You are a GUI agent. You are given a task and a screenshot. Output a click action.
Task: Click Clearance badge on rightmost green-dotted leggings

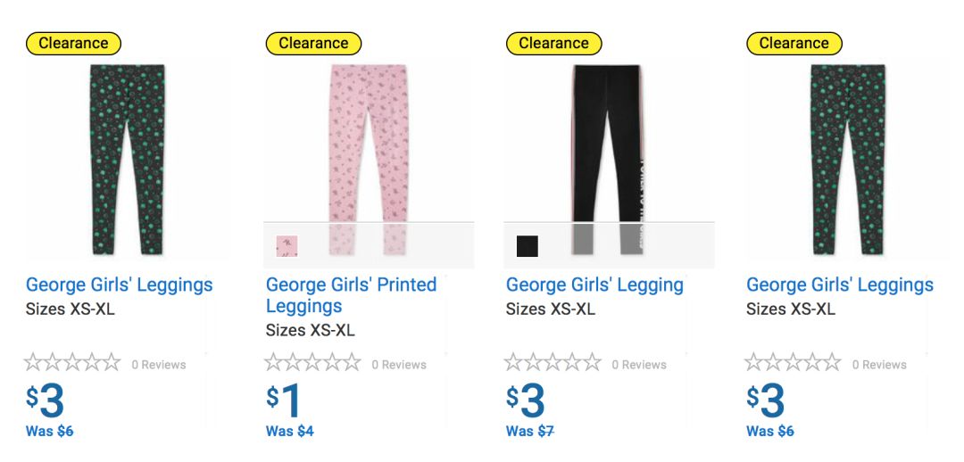point(794,43)
